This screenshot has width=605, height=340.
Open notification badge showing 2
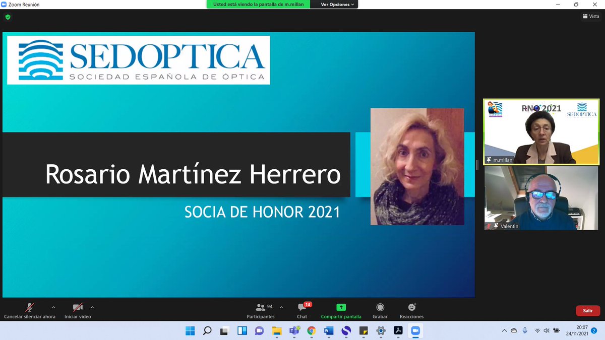(594, 330)
